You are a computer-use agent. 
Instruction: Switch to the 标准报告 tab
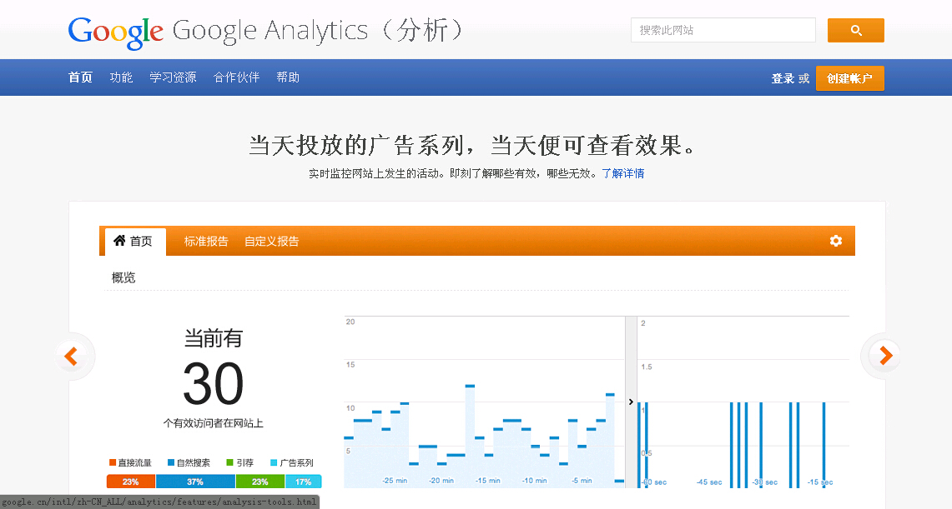(206, 241)
